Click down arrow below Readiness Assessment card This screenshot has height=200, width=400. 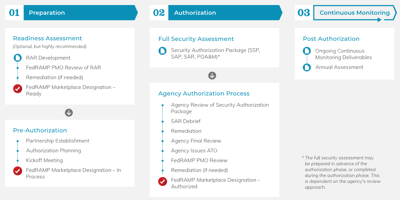tap(69, 113)
